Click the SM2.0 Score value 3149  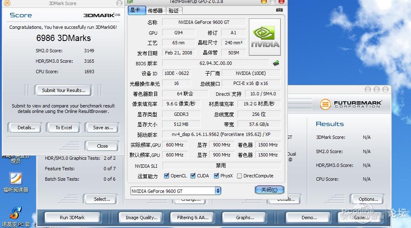click(x=89, y=51)
